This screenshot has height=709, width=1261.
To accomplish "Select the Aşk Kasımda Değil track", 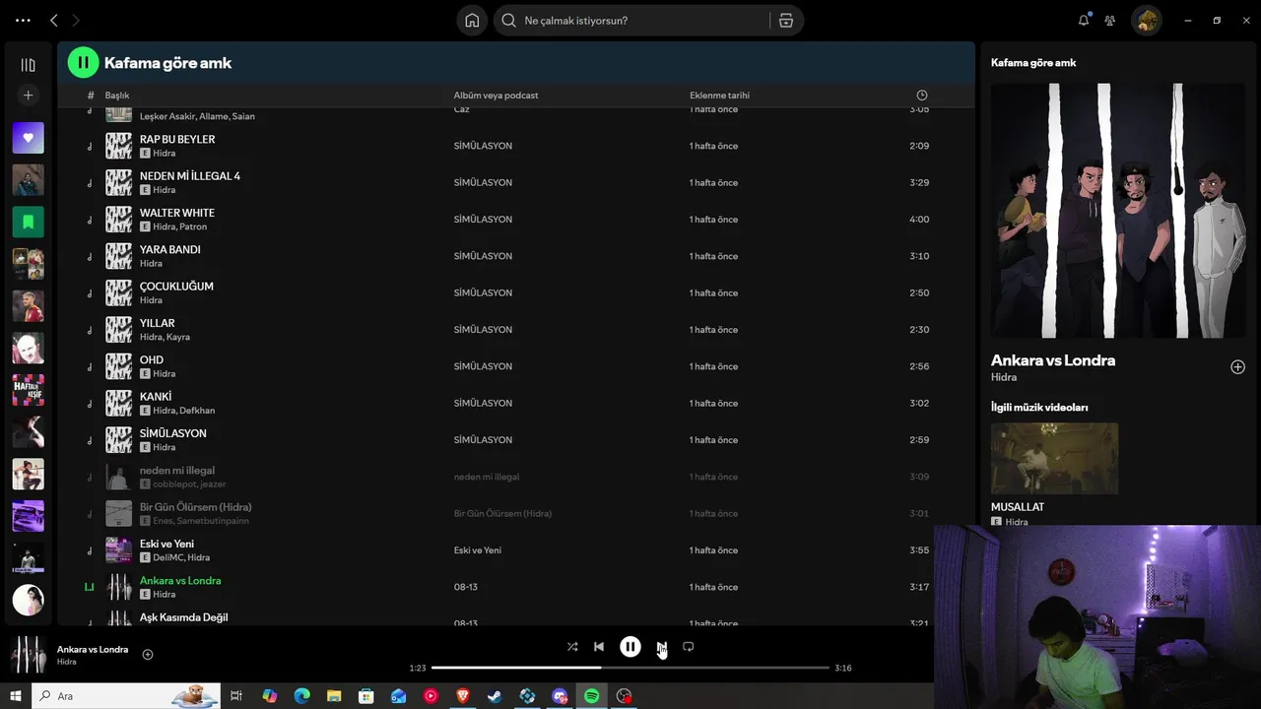I will pos(184,617).
